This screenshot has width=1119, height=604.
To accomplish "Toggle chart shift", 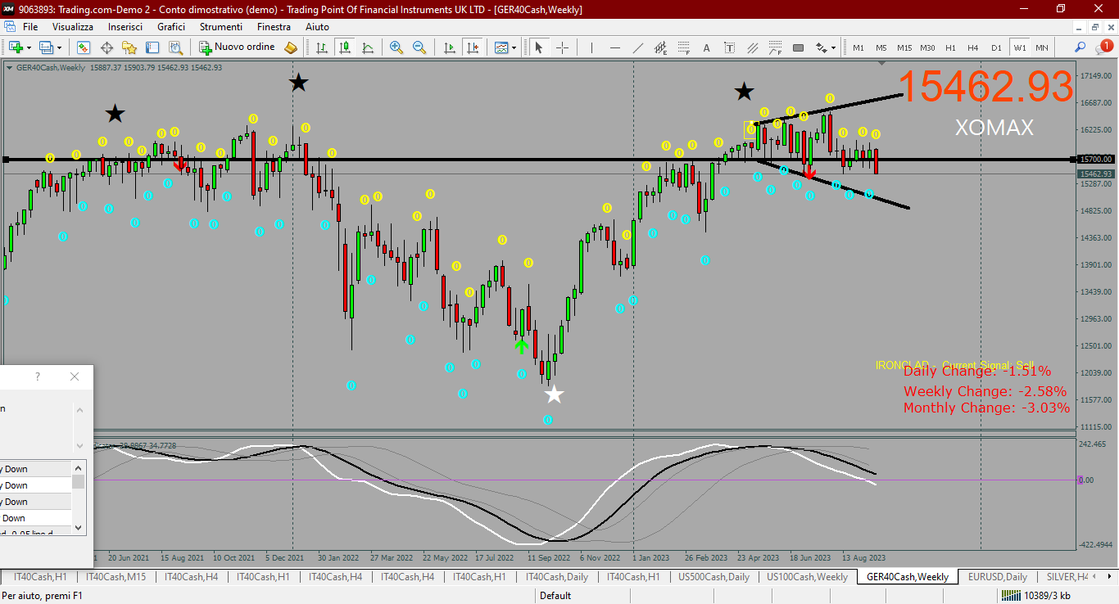I will pyautogui.click(x=472, y=47).
